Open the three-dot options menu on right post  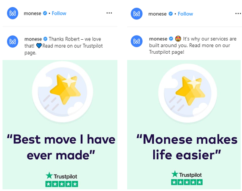point(238,14)
